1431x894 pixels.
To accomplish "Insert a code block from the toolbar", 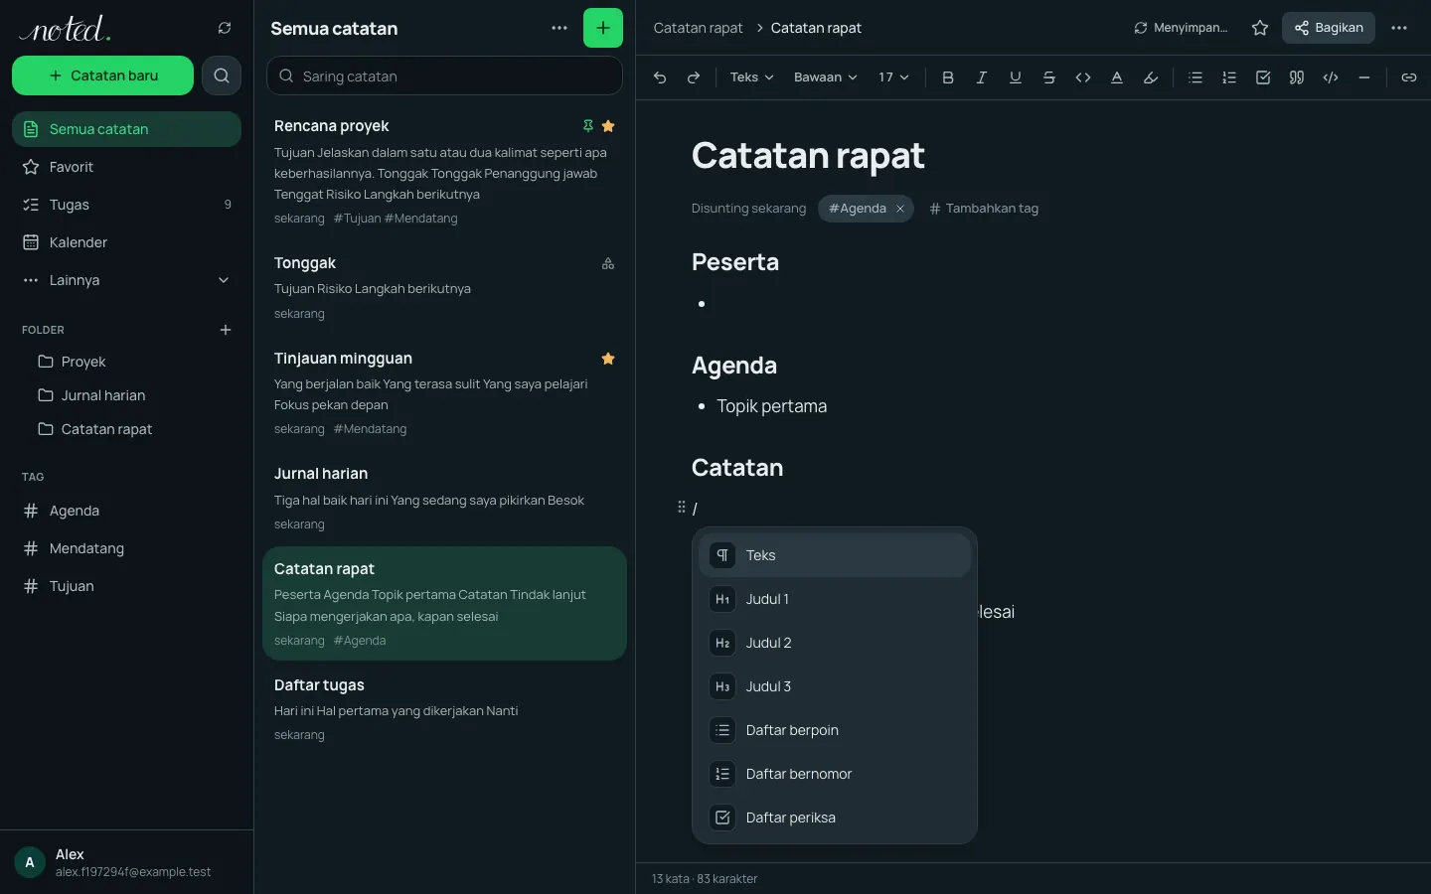I will [1331, 77].
